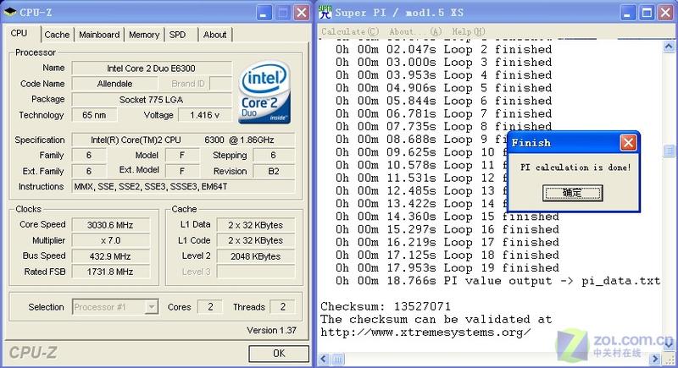Minimize the CPU-Z window
The width and height of the screenshot is (678, 368).
tap(264, 13)
